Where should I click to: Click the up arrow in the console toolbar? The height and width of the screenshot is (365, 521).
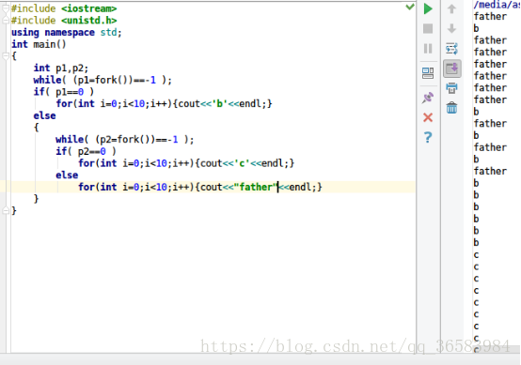451,9
